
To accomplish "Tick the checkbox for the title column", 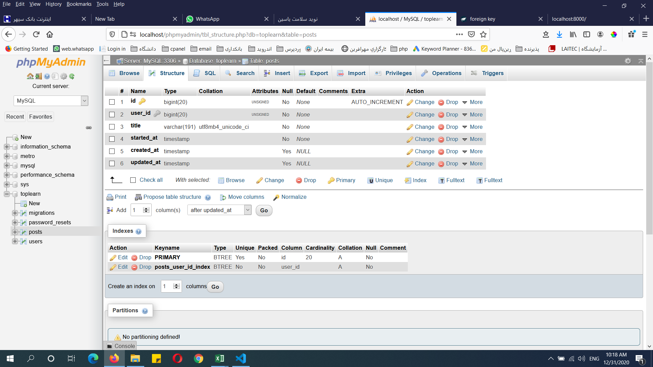I will 112,127.
